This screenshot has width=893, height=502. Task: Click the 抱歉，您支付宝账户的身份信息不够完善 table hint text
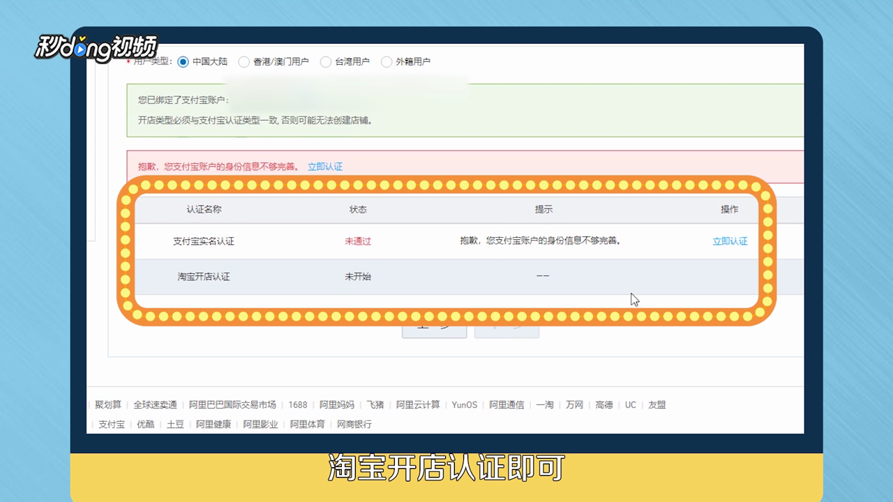[541, 241]
